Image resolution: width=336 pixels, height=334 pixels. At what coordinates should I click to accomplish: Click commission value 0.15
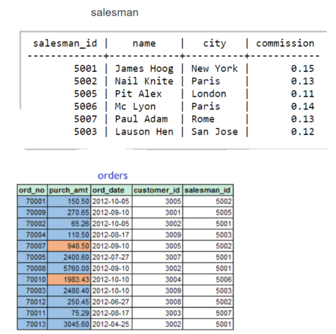click(x=303, y=69)
